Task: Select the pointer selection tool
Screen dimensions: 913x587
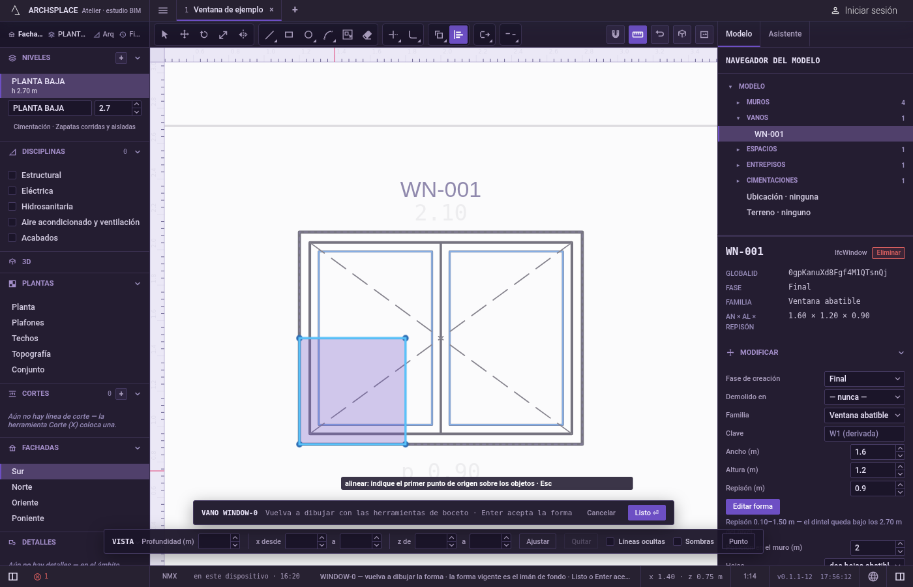Action: (165, 35)
